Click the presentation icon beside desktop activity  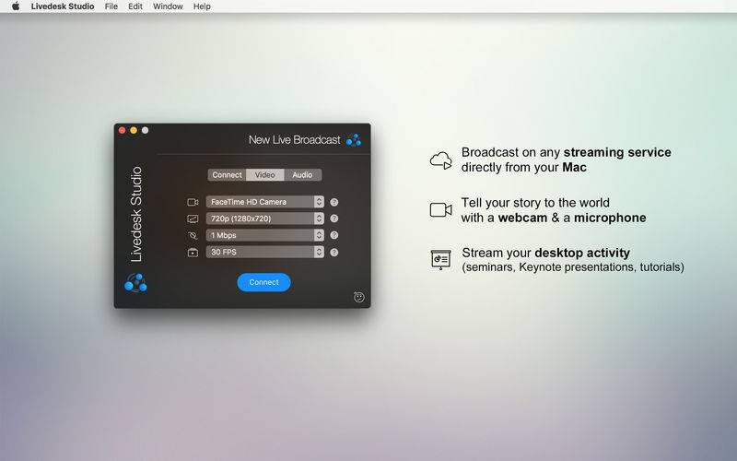point(441,260)
